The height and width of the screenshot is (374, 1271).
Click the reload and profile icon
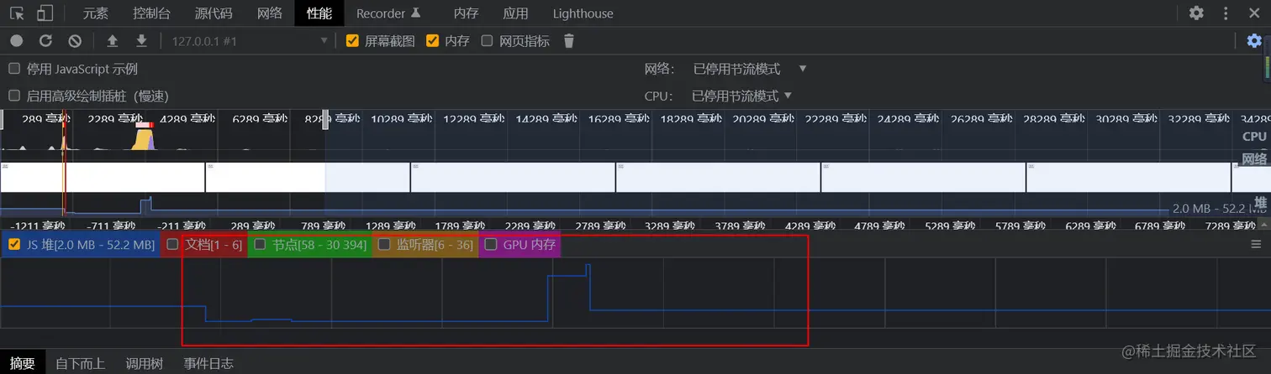[x=46, y=40]
